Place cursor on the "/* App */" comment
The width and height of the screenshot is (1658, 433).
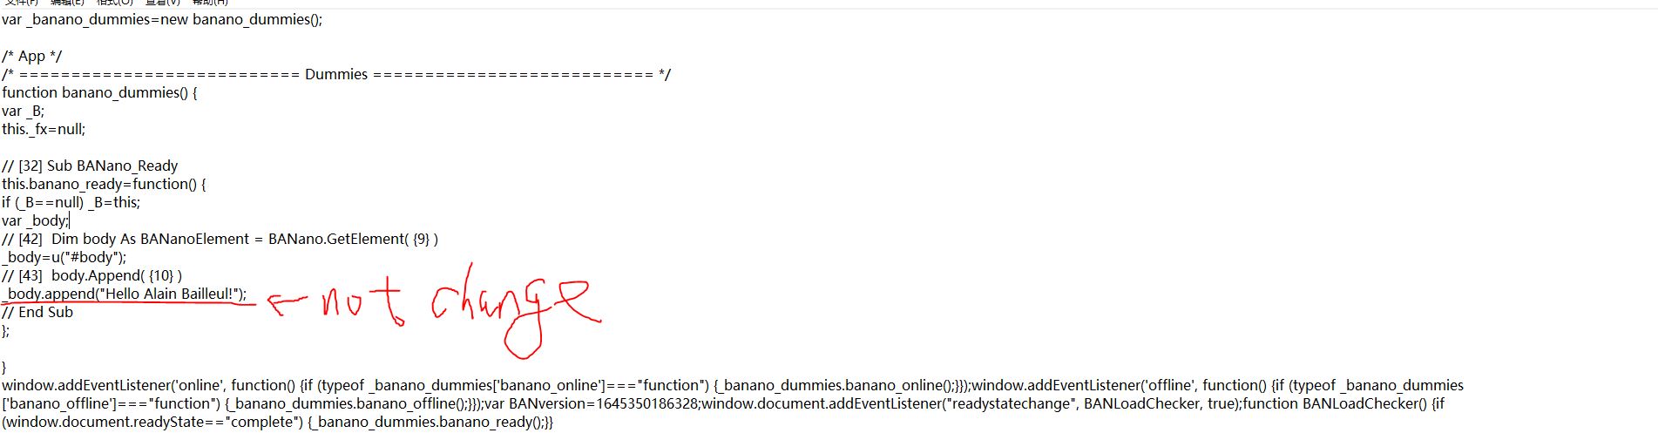32,56
